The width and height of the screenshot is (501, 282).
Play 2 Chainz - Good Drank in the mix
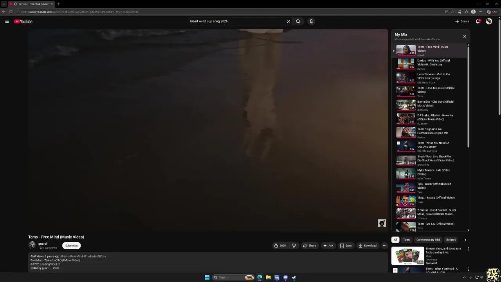point(430,214)
